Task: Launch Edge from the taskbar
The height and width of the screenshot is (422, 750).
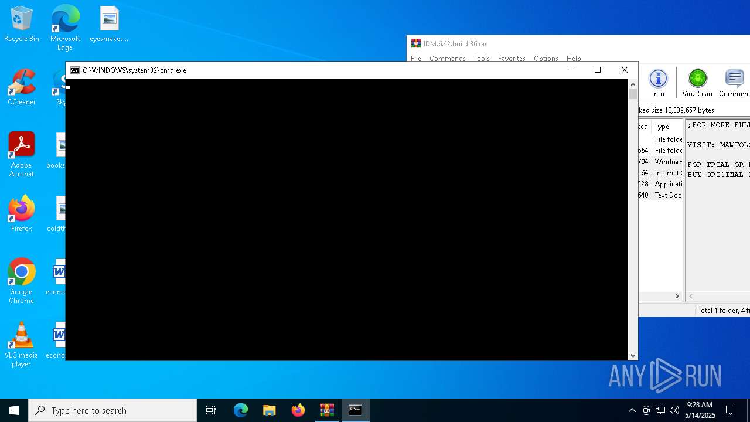Action: [241, 410]
